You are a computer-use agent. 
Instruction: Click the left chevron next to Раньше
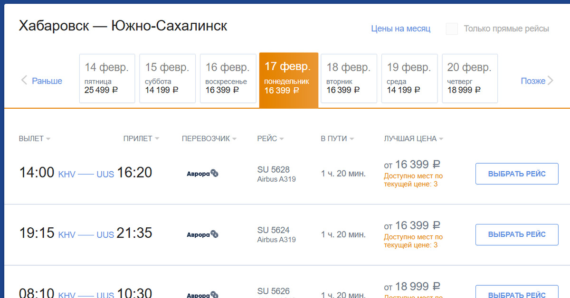coord(24,81)
